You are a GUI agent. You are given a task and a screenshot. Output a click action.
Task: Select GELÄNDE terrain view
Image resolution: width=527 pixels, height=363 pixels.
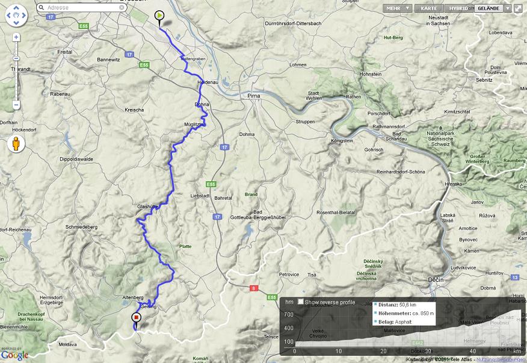pos(488,8)
